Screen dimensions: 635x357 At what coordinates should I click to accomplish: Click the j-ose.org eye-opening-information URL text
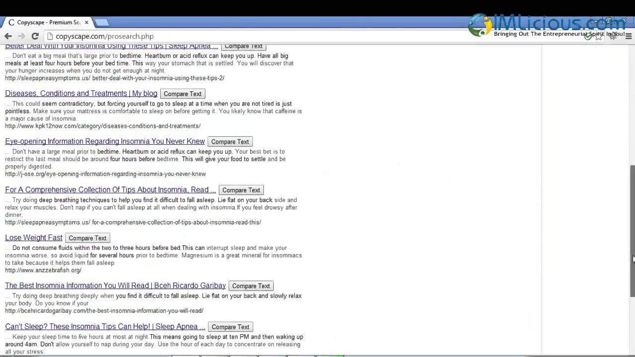[x=105, y=174]
